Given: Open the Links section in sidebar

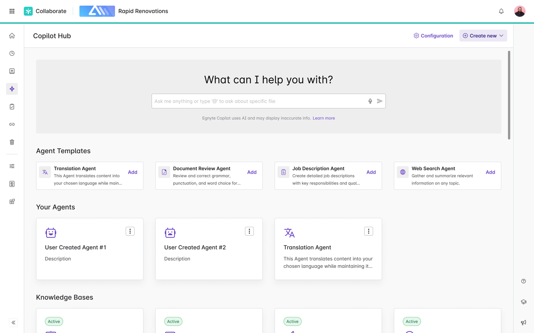Looking at the screenshot, I should click(x=12, y=124).
